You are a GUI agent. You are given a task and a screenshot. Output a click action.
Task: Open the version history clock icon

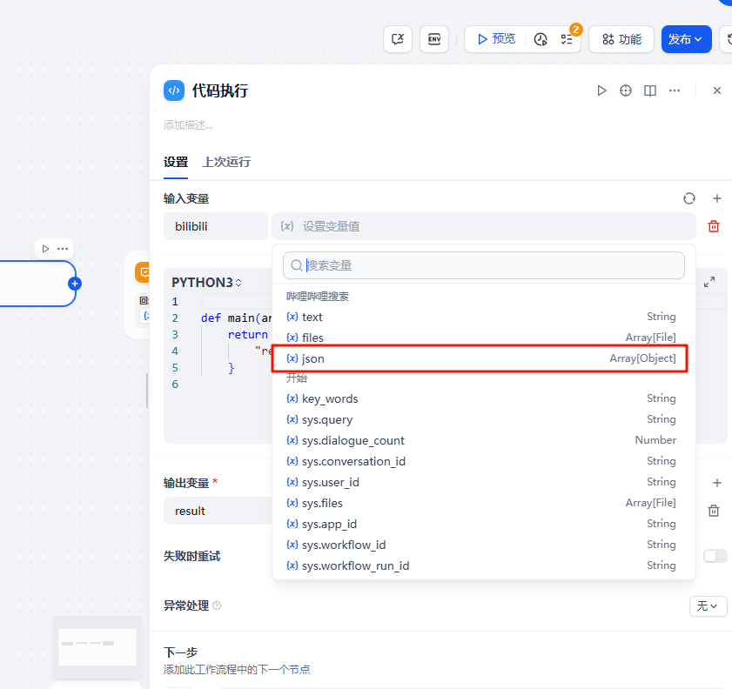(541, 39)
